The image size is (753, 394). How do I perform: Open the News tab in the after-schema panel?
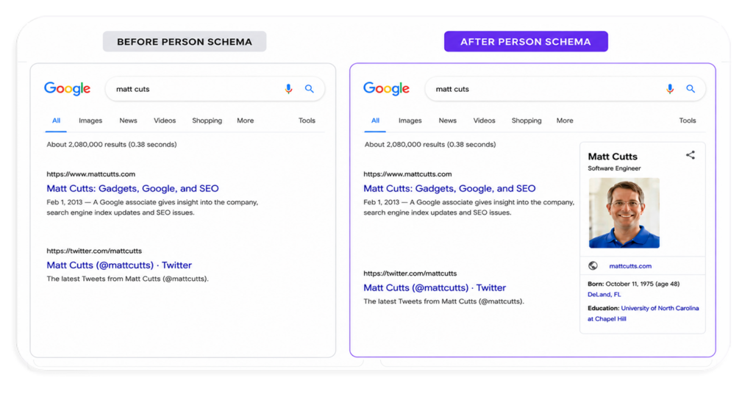coord(448,121)
